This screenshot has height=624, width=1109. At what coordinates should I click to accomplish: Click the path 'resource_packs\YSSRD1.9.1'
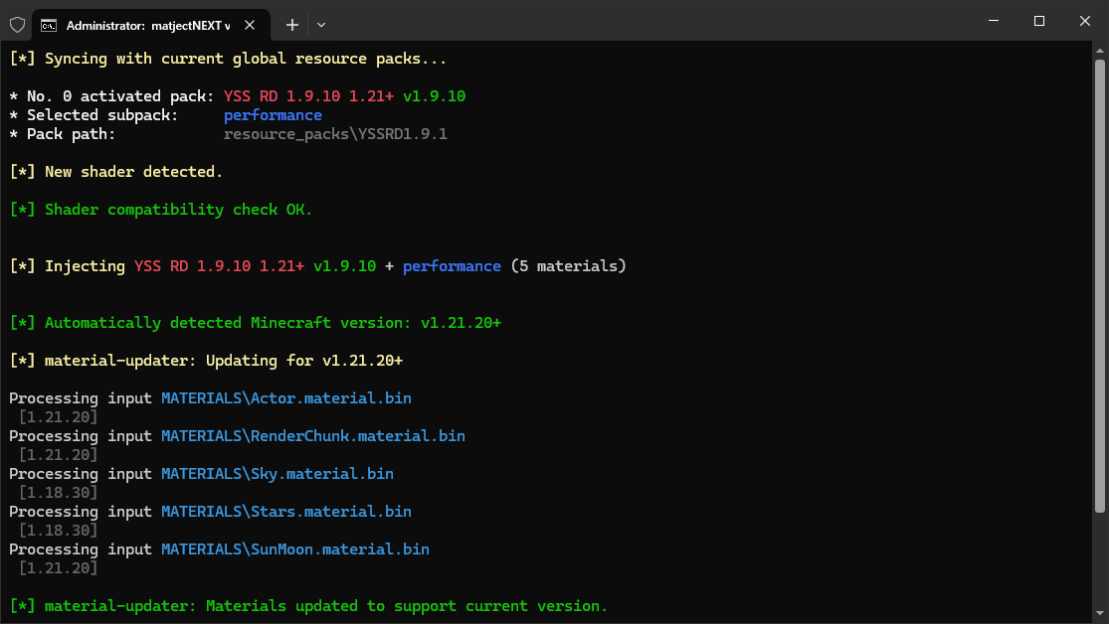pos(335,134)
